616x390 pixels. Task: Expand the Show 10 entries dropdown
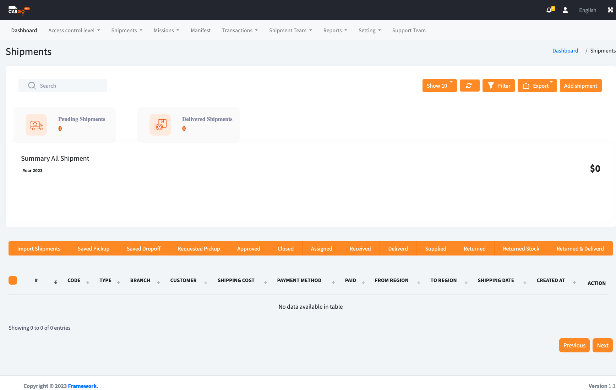pyautogui.click(x=439, y=86)
